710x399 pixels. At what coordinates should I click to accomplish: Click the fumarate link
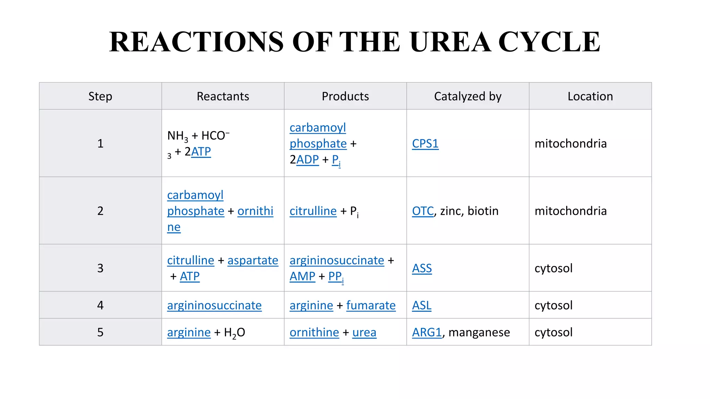click(x=371, y=305)
